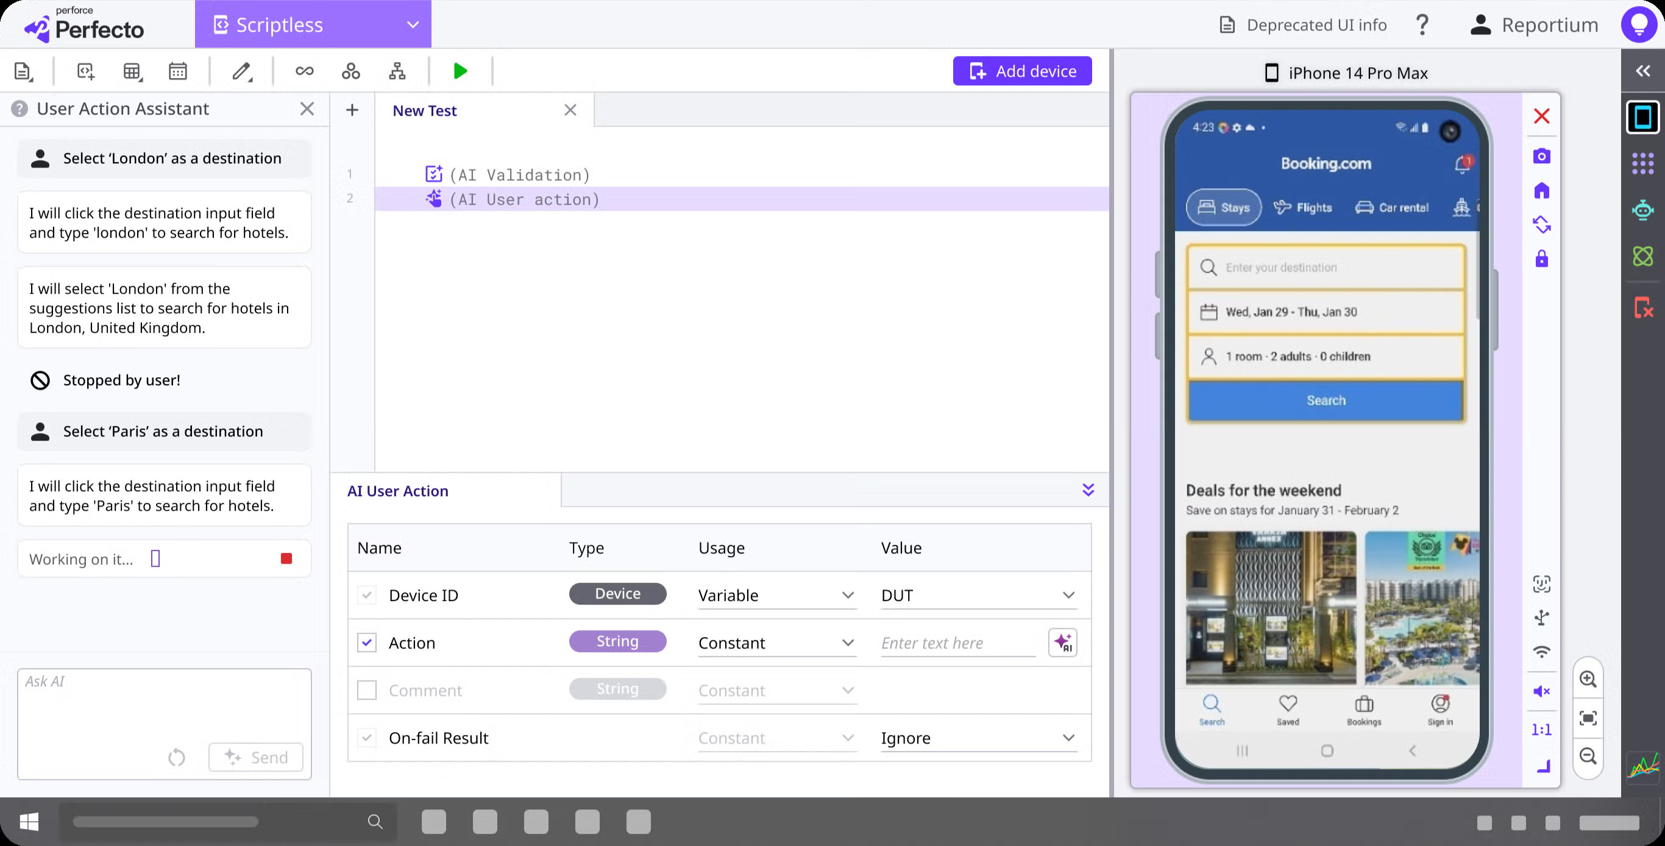The image size is (1665, 846).
Task: Collapse the AI User Action panel
Action: [1088, 490]
